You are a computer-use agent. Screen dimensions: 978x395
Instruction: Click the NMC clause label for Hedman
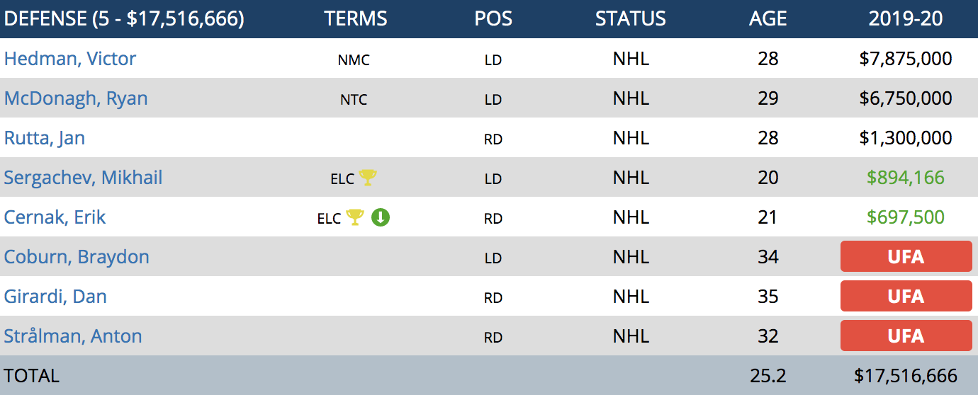[x=354, y=60]
